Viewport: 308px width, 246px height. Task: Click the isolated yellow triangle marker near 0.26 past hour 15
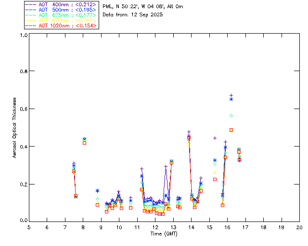coord(215,172)
